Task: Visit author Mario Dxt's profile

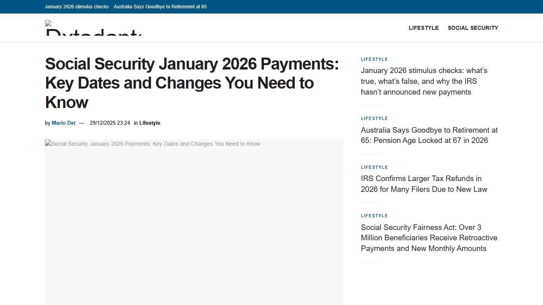Action: click(x=63, y=123)
